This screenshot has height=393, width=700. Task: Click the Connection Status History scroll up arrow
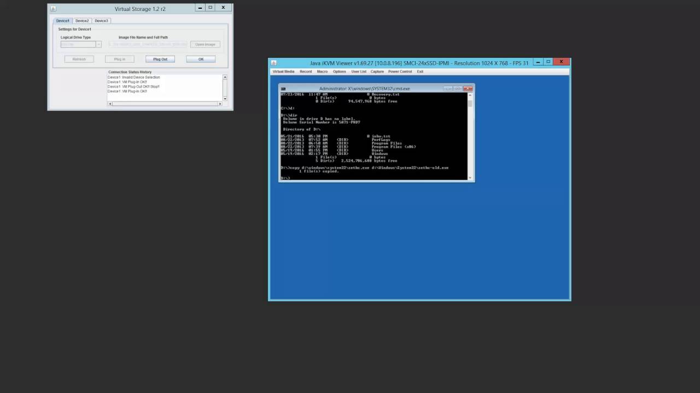(225, 77)
